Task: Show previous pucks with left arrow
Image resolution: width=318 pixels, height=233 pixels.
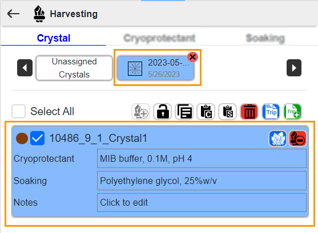Action: click(25, 68)
